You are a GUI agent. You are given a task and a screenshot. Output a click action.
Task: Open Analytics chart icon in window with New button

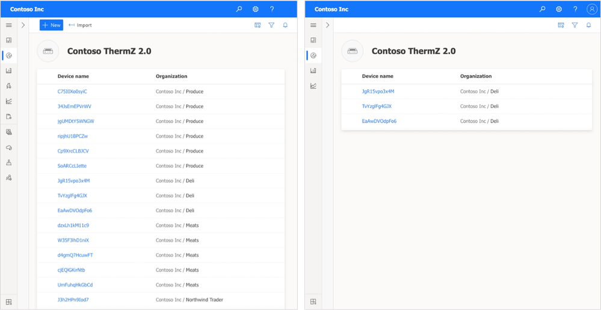[9, 101]
